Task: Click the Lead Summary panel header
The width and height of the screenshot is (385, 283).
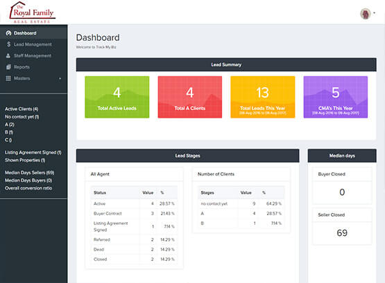Action: pyautogui.click(x=226, y=64)
